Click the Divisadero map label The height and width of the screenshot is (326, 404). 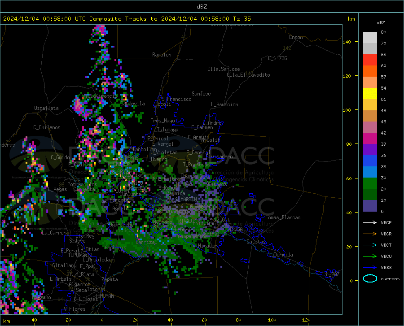(219, 156)
